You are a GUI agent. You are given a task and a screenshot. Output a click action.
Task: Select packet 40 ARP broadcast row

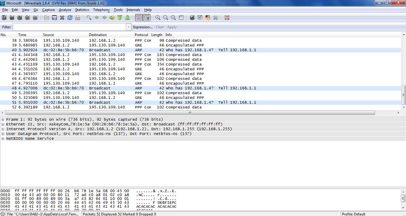coord(201,50)
